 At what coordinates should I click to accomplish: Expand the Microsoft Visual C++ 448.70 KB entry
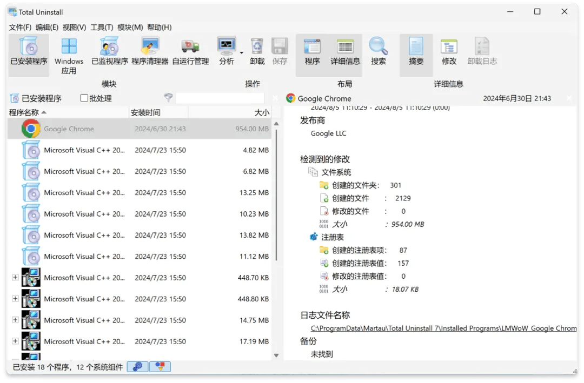click(x=15, y=278)
